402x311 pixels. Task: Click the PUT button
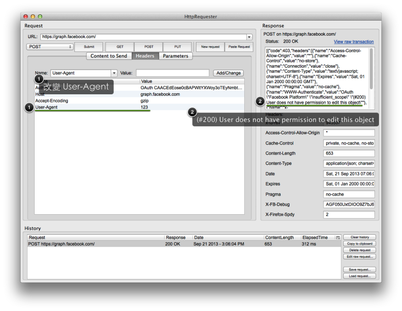177,47
